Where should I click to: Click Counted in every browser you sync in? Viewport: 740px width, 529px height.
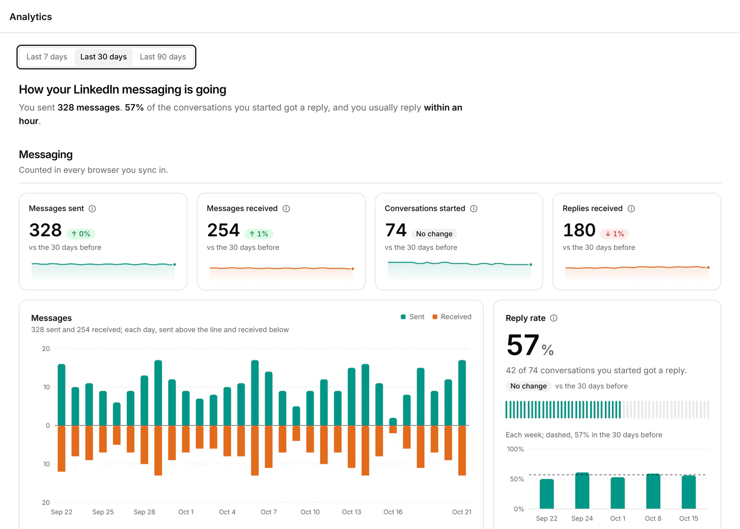point(93,170)
